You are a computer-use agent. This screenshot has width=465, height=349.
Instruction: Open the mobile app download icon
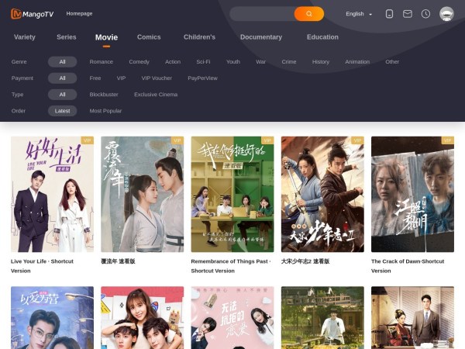pos(389,14)
